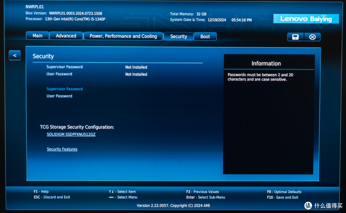This screenshot has height=213, width=346.
Task: Select the User Password setting option
Action: pos(59,96)
